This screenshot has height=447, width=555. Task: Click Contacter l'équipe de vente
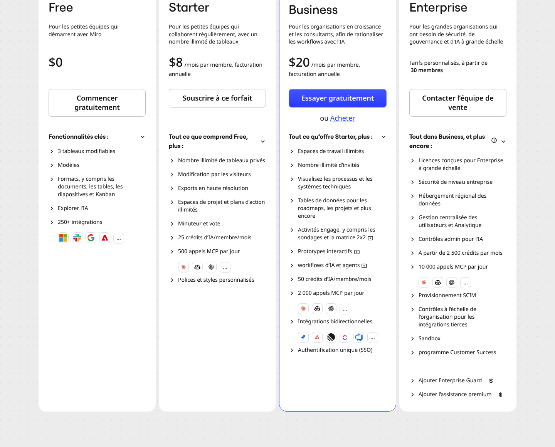458,103
